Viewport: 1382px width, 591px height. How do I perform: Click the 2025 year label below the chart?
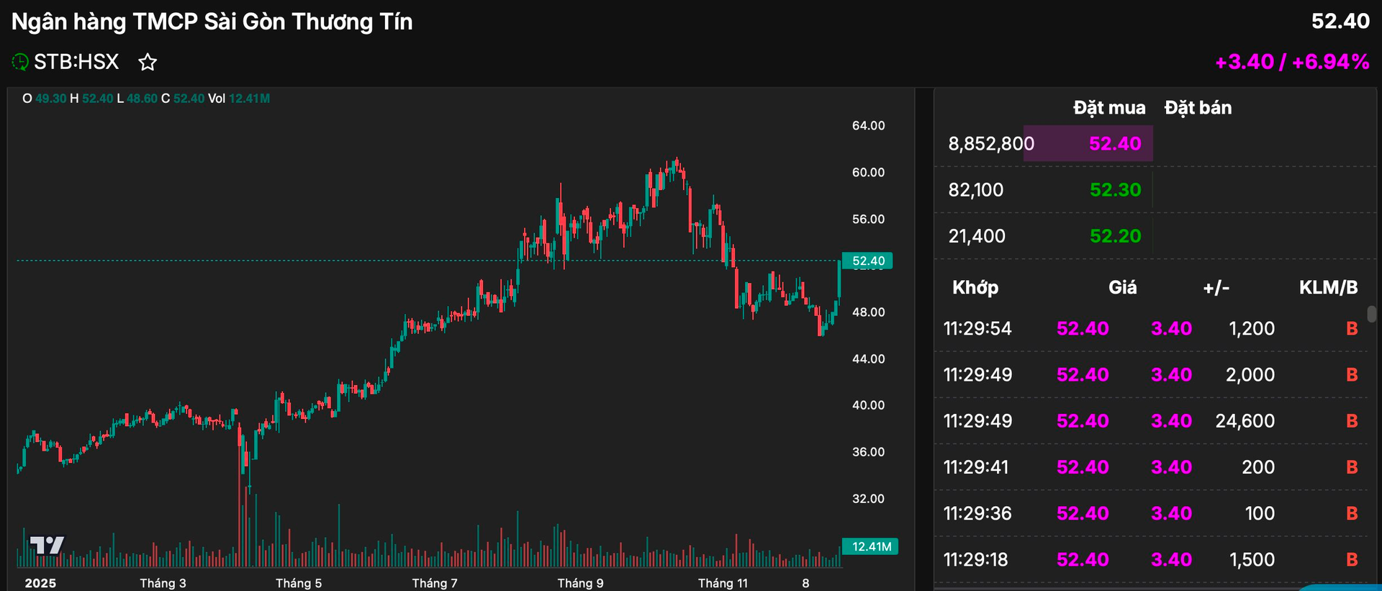(x=41, y=583)
